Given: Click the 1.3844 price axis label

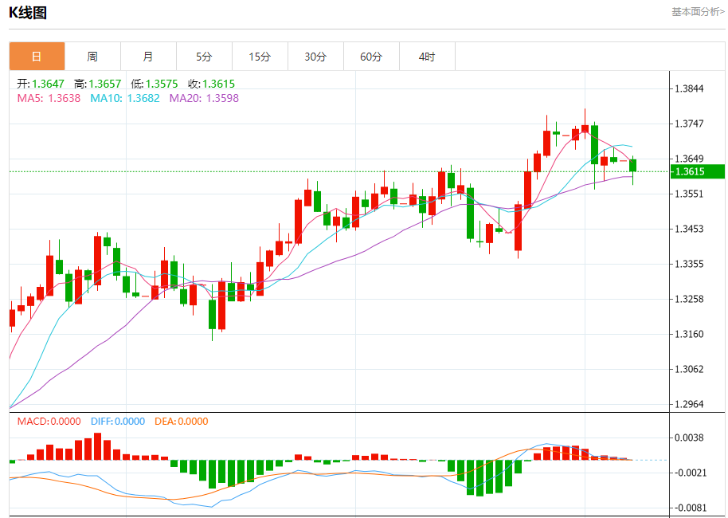Looking at the screenshot, I should [x=689, y=88].
